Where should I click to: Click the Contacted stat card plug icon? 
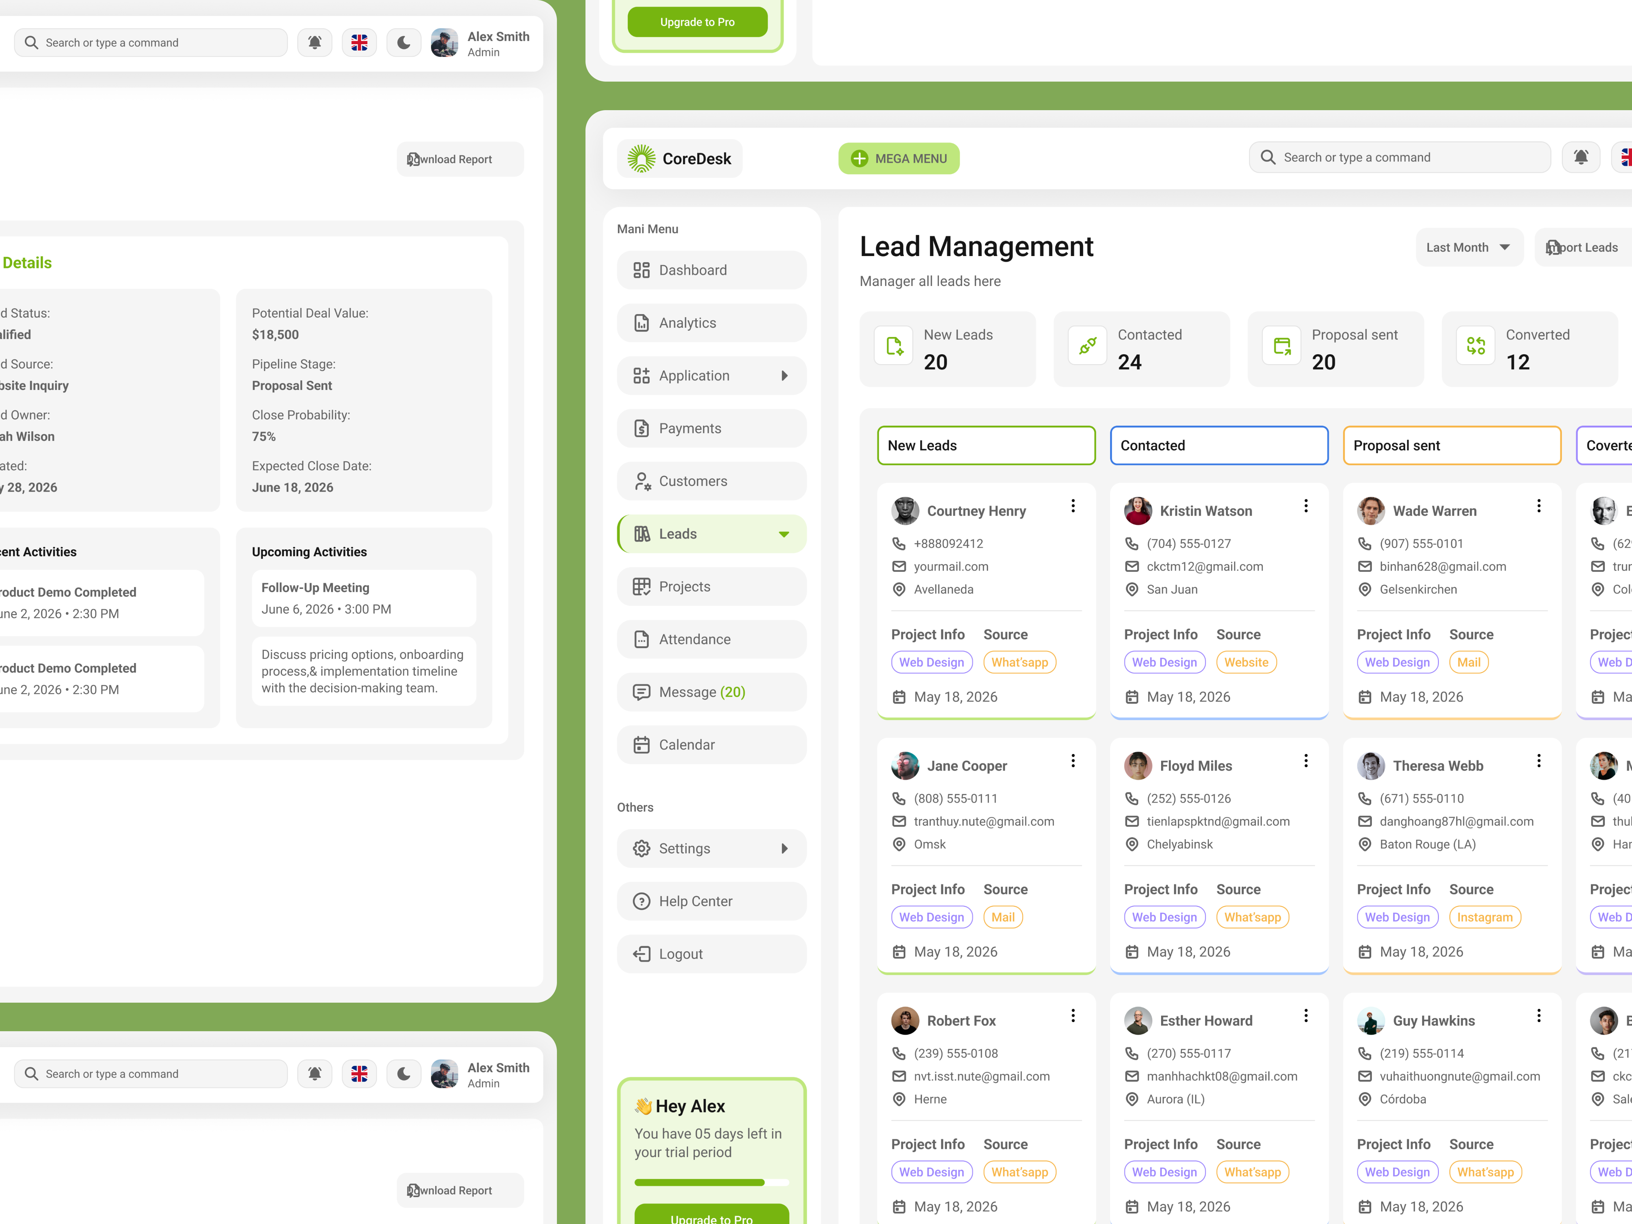pyautogui.click(x=1088, y=345)
